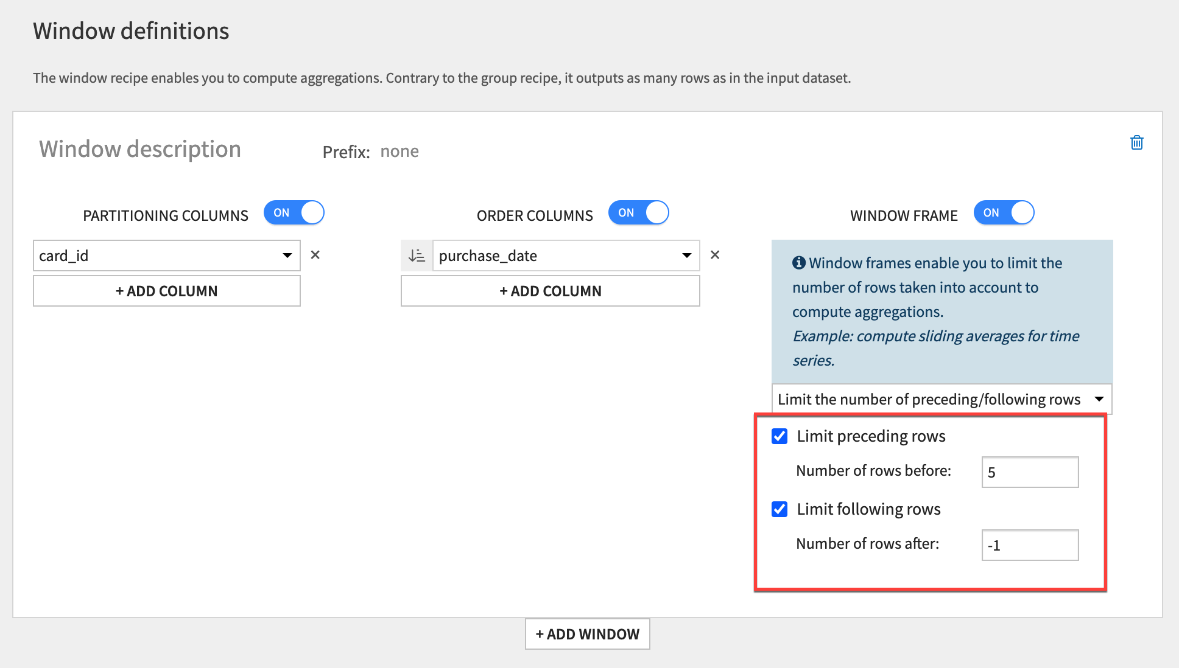The height and width of the screenshot is (668, 1179).
Task: Remove the card_id partitioning column
Action: 315,255
